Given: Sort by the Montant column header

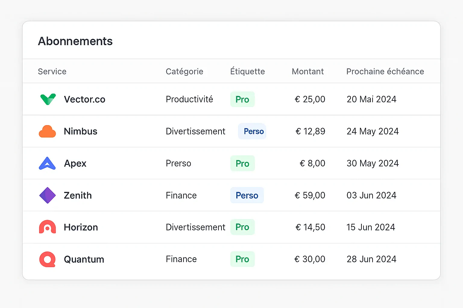Looking at the screenshot, I should [308, 72].
